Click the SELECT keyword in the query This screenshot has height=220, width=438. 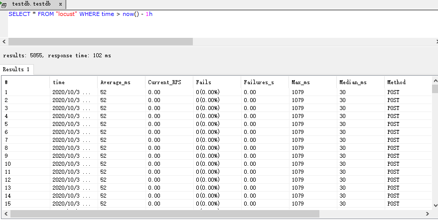(x=19, y=14)
